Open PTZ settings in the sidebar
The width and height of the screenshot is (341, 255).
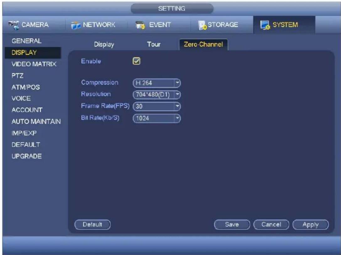coord(17,76)
